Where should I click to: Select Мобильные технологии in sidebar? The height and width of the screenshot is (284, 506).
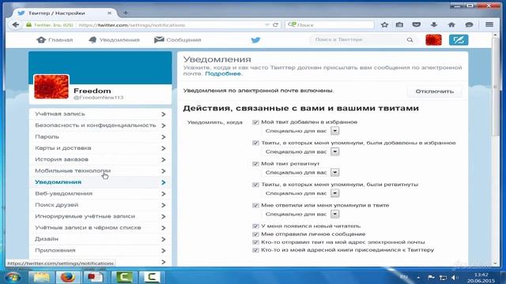(x=100, y=171)
